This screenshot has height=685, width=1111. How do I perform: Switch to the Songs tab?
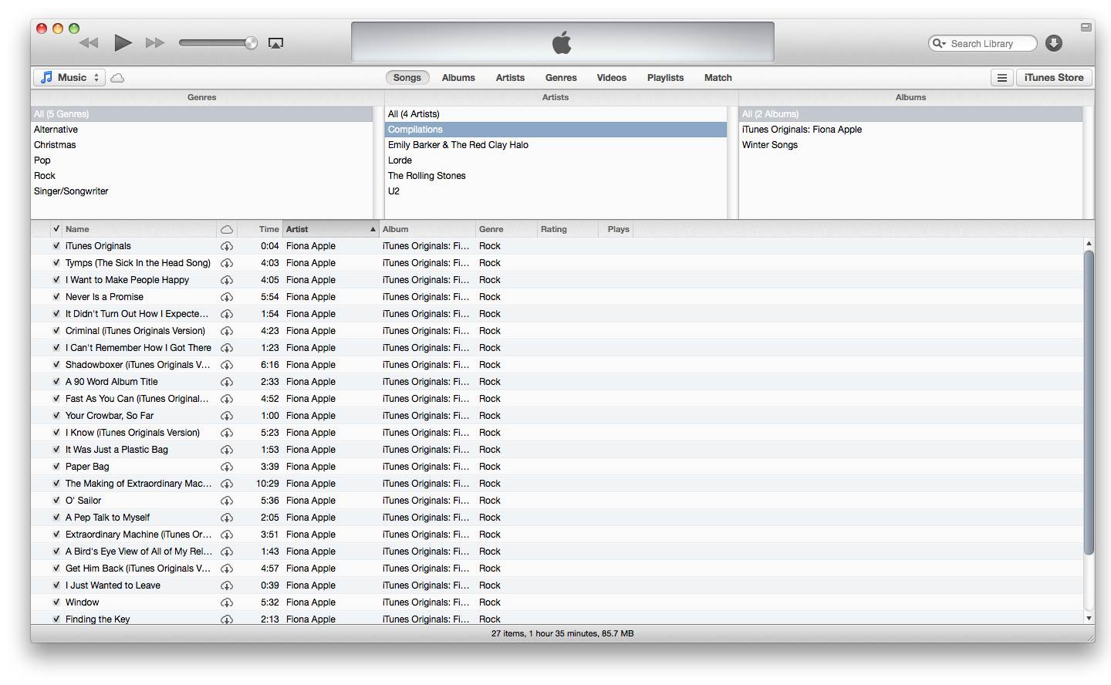[407, 77]
